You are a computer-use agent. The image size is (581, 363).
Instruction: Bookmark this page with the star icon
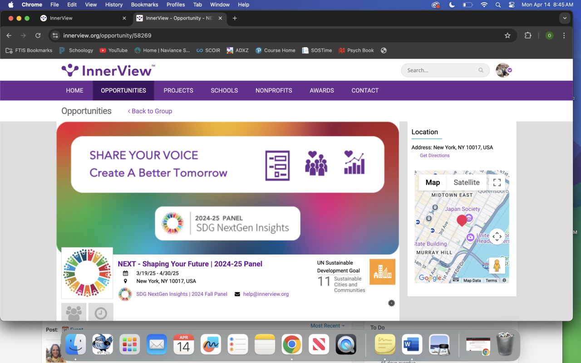click(507, 35)
